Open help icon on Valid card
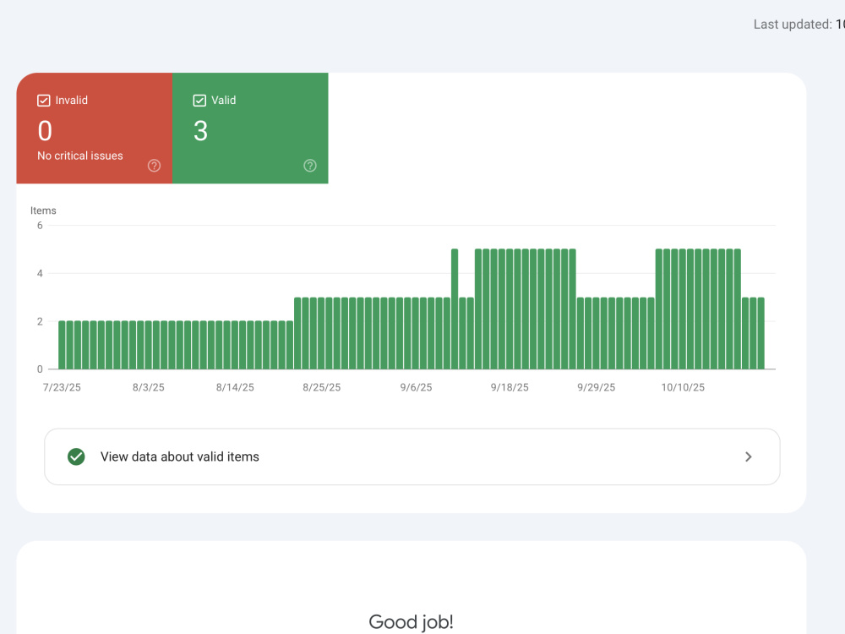This screenshot has height=634, width=845. [310, 166]
